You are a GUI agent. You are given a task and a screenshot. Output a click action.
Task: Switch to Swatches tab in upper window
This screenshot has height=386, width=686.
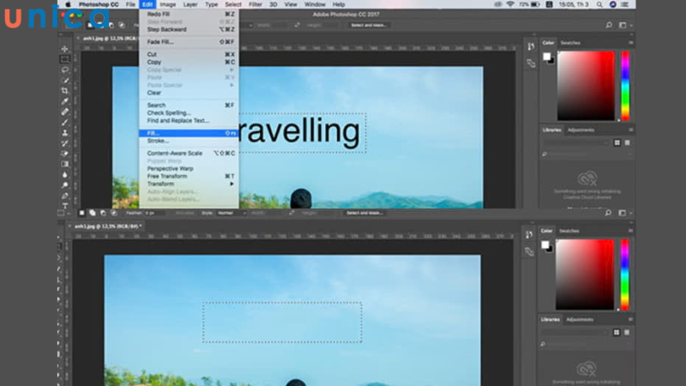pyautogui.click(x=570, y=43)
